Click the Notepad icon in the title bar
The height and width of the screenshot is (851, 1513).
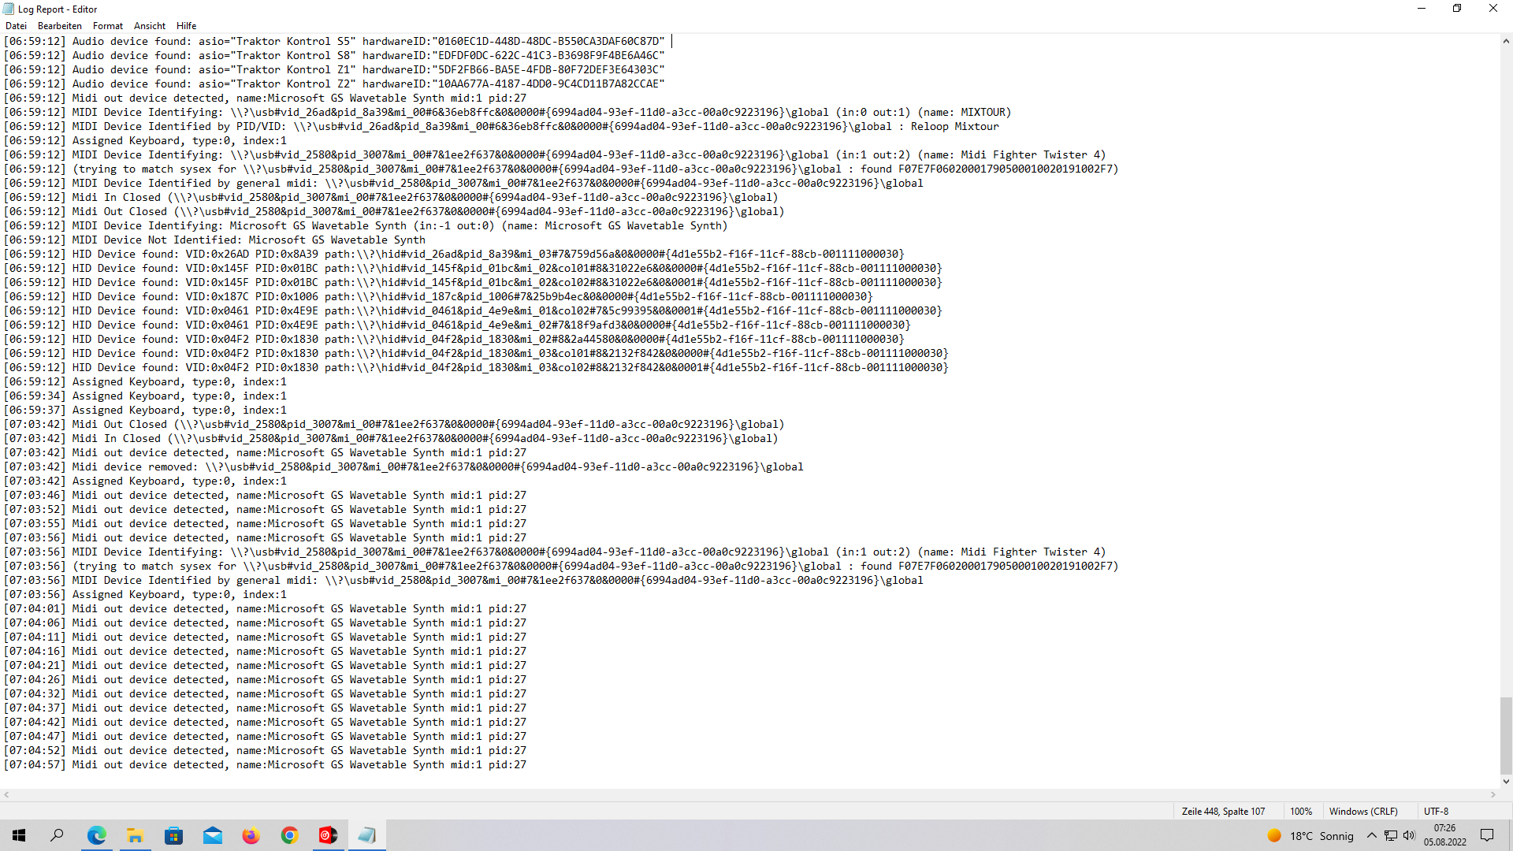9,9
